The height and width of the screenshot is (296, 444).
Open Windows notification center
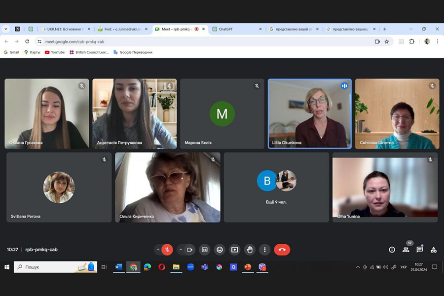tap(434, 267)
